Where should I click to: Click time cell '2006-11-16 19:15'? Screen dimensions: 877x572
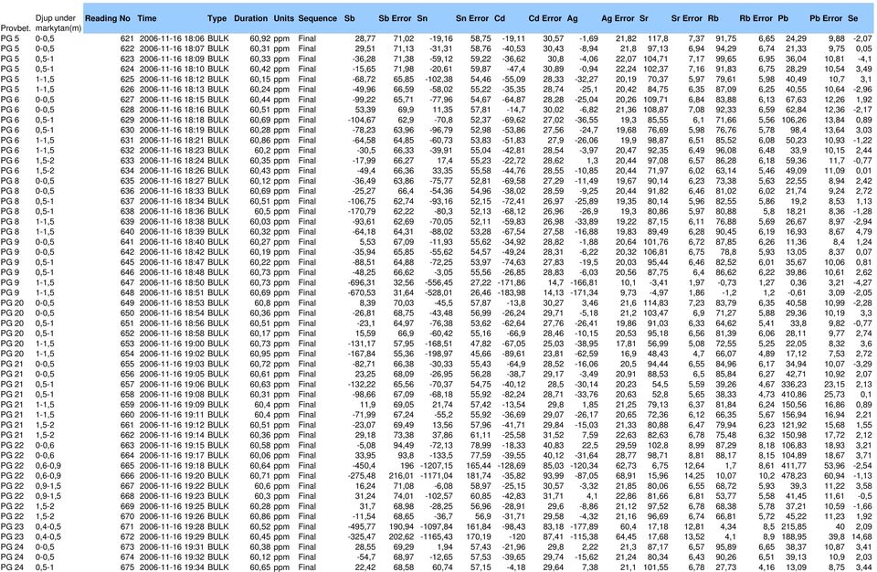(x=172, y=446)
